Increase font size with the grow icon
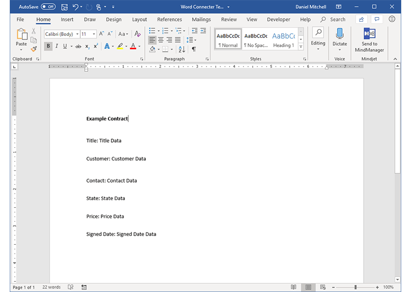411x292 pixels. [x=102, y=33]
